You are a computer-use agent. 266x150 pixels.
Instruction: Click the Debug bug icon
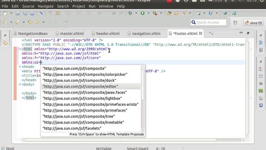(x=130, y=13)
